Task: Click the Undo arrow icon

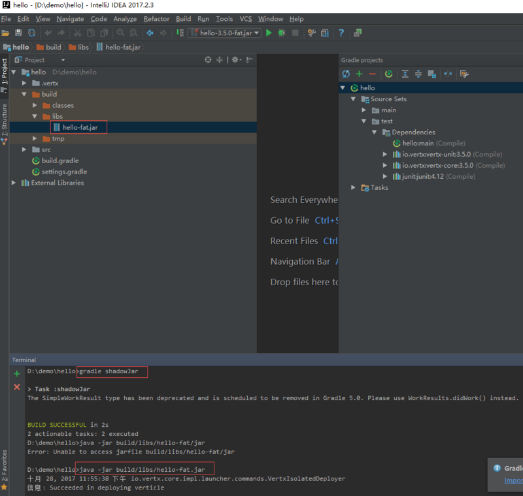Action: (48, 33)
